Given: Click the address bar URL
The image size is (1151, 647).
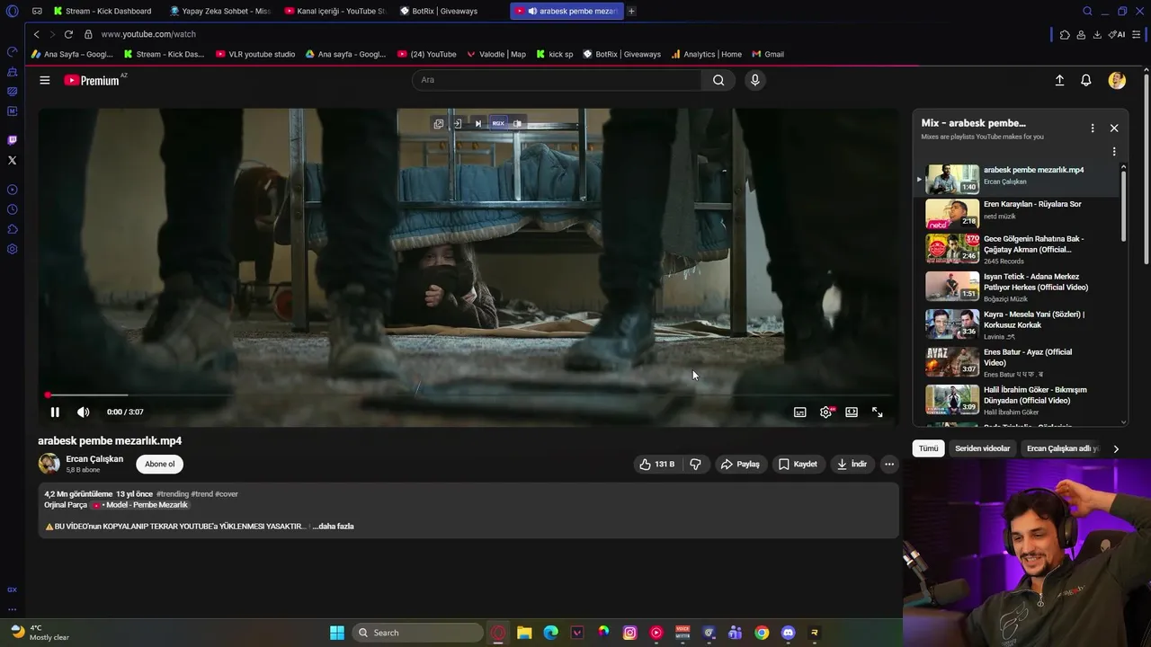Looking at the screenshot, I should [x=148, y=34].
